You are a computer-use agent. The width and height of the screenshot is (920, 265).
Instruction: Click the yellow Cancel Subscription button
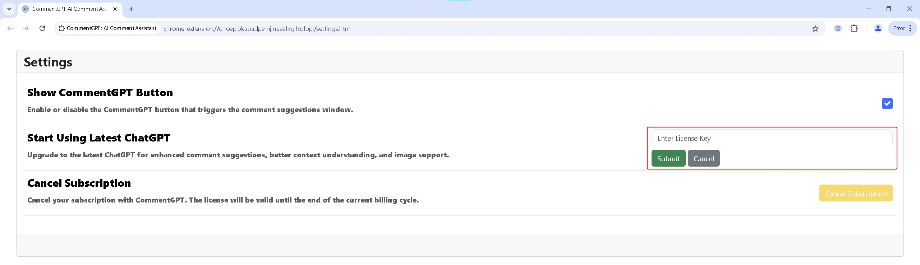coord(856,194)
